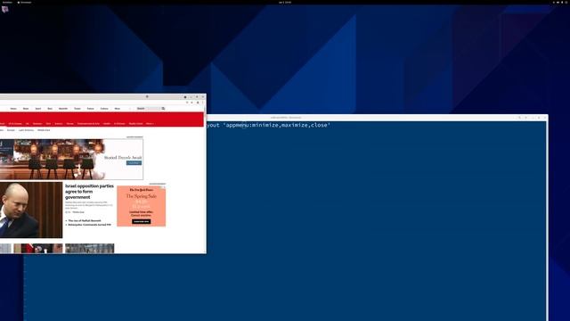Click the search icon in Terminal header bar
This screenshot has height=321, width=570.
pyautogui.click(x=519, y=118)
